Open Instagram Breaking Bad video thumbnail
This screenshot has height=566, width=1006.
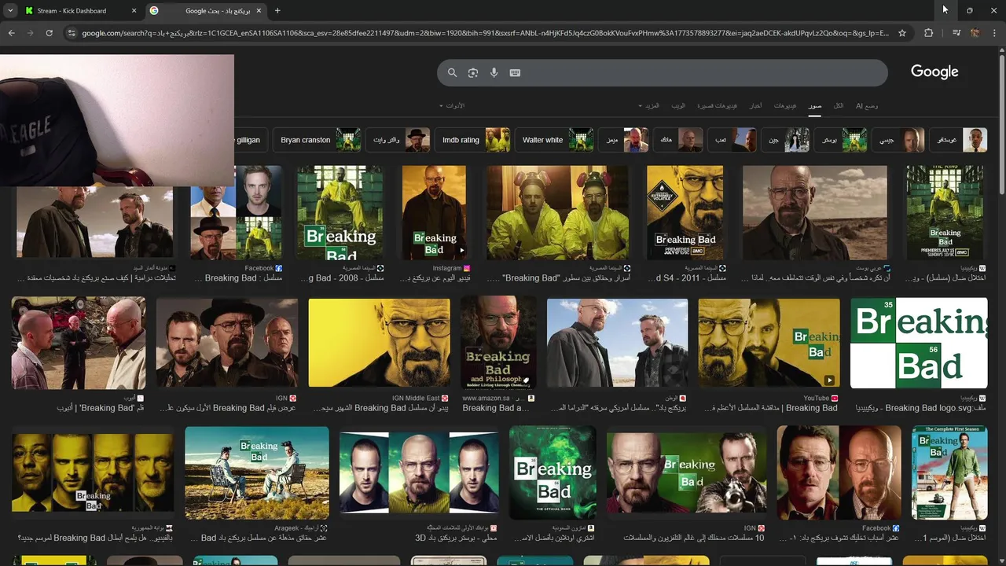pyautogui.click(x=434, y=212)
